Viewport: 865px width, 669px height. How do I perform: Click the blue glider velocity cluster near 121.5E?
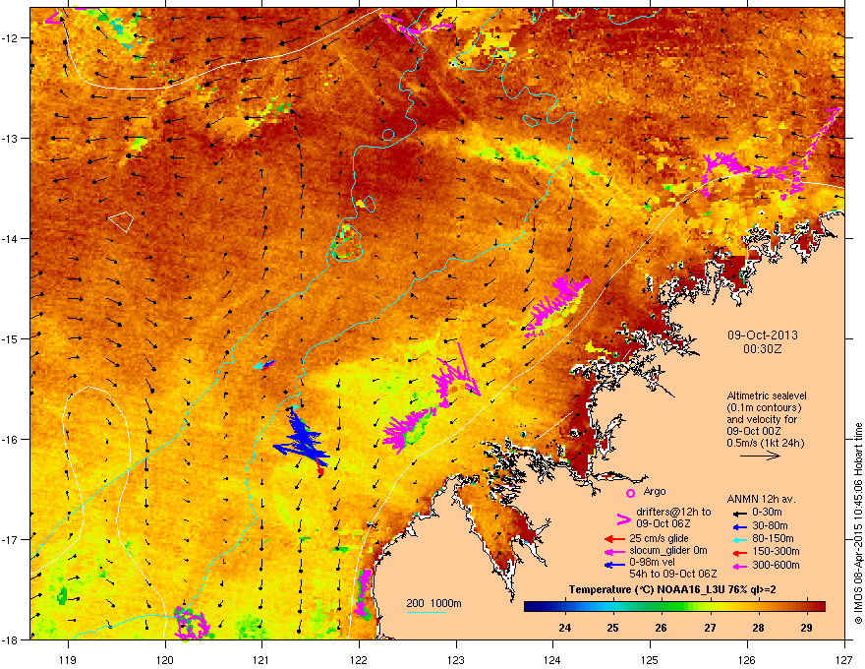pyautogui.click(x=303, y=440)
